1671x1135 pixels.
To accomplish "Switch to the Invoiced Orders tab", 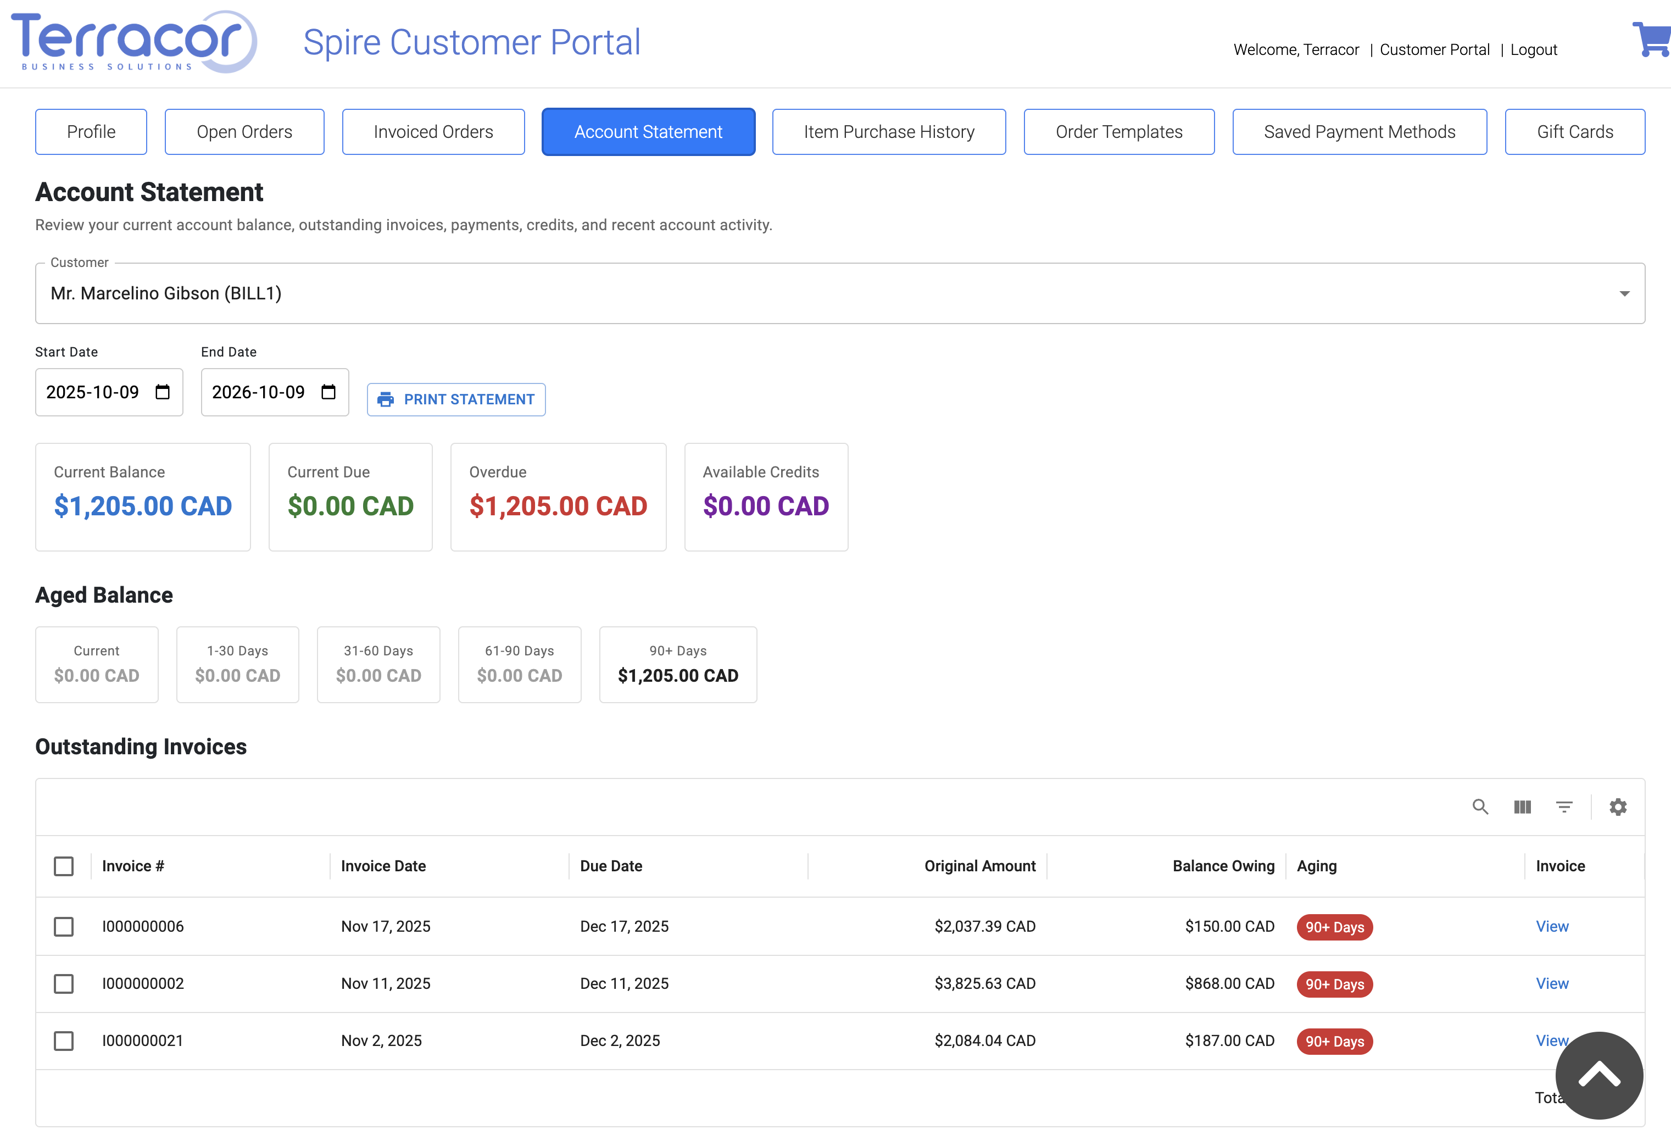I will 433,132.
